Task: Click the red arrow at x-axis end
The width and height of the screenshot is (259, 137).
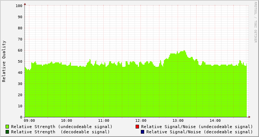Action: point(249,117)
